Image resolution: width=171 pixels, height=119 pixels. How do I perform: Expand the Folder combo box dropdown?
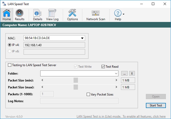coord(116,74)
